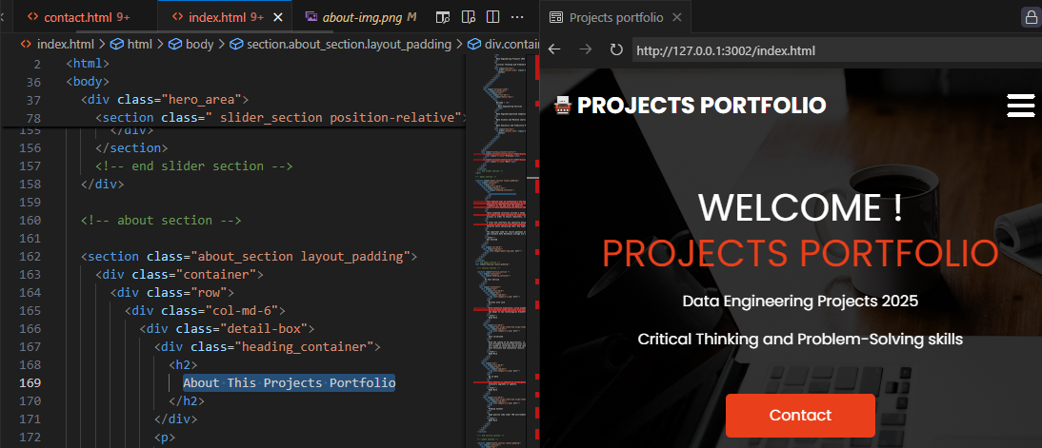Click 'Data Engineering Projects 2025' text

(800, 302)
